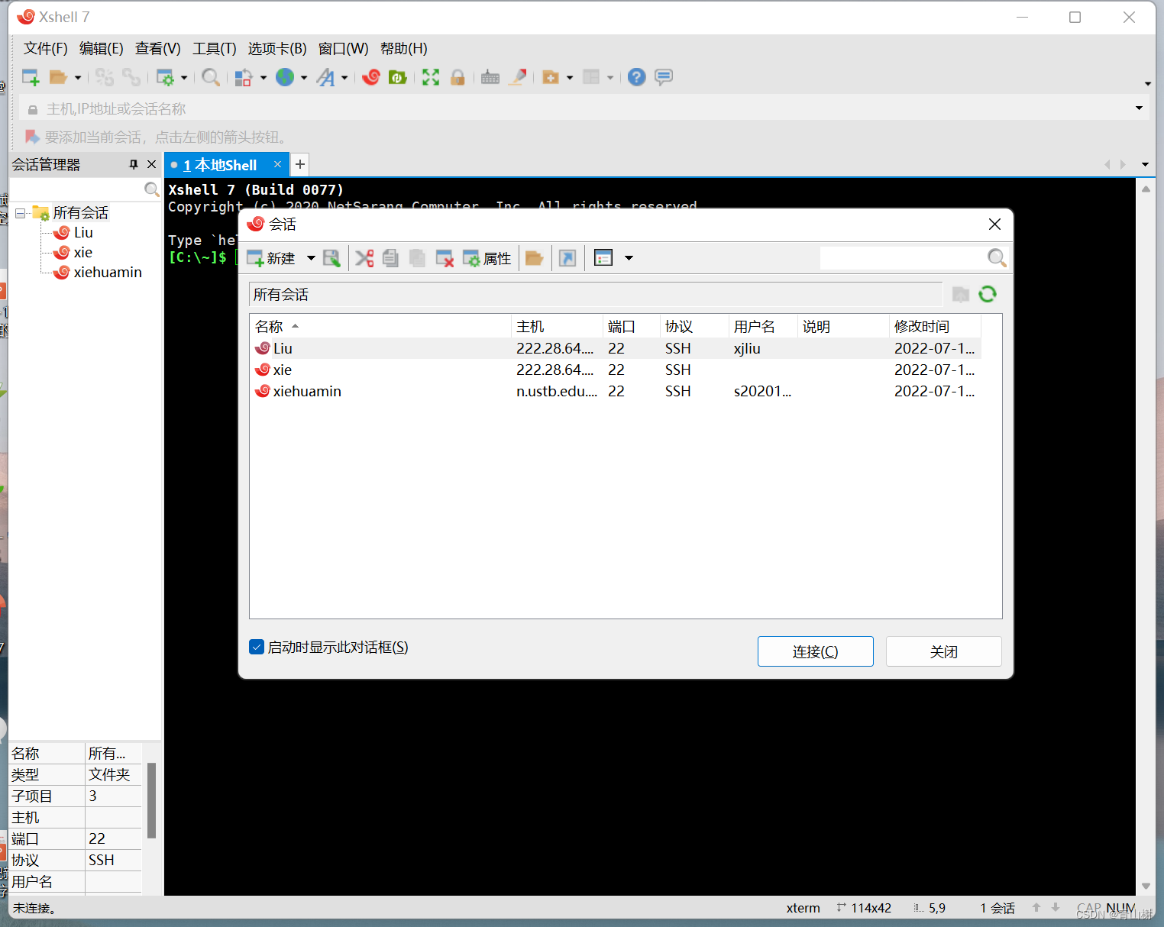Click the delete session icon with red X
Viewport: 1164px width, 927px height.
coord(445,258)
